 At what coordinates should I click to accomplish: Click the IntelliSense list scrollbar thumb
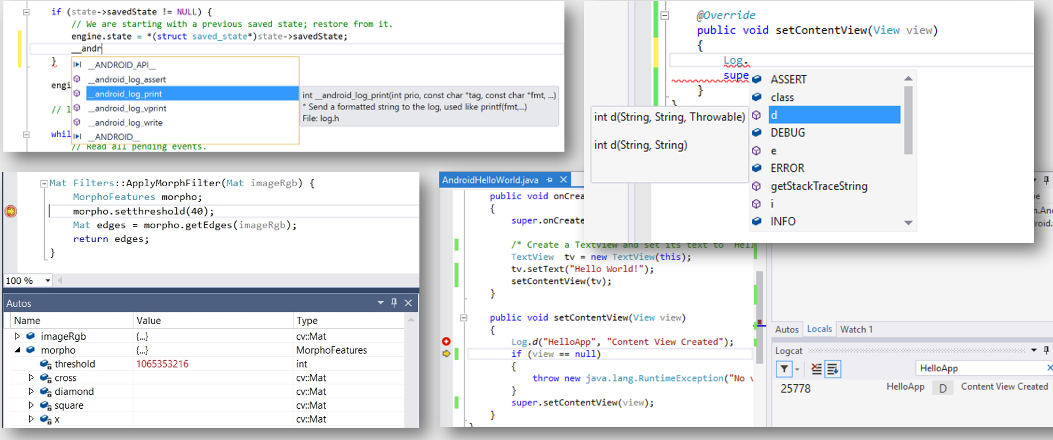pyautogui.click(x=908, y=120)
